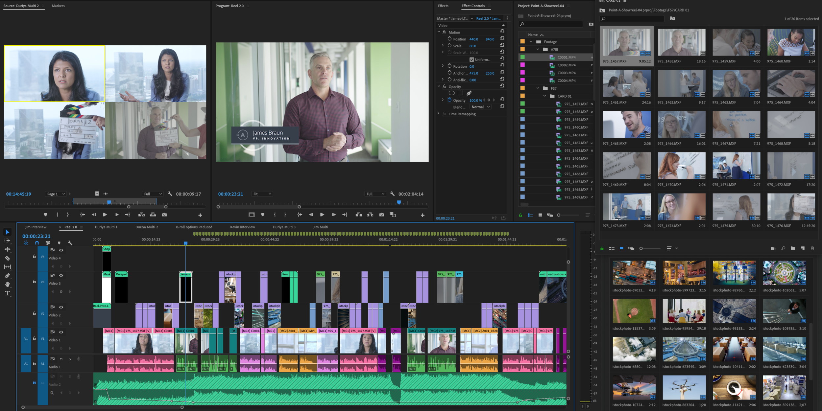Click Overwrite button in Source monitor

(153, 215)
